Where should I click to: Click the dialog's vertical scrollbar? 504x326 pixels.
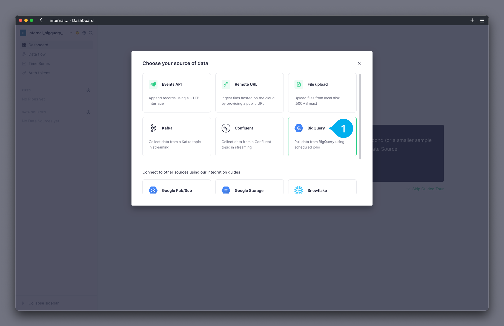(x=360, y=116)
